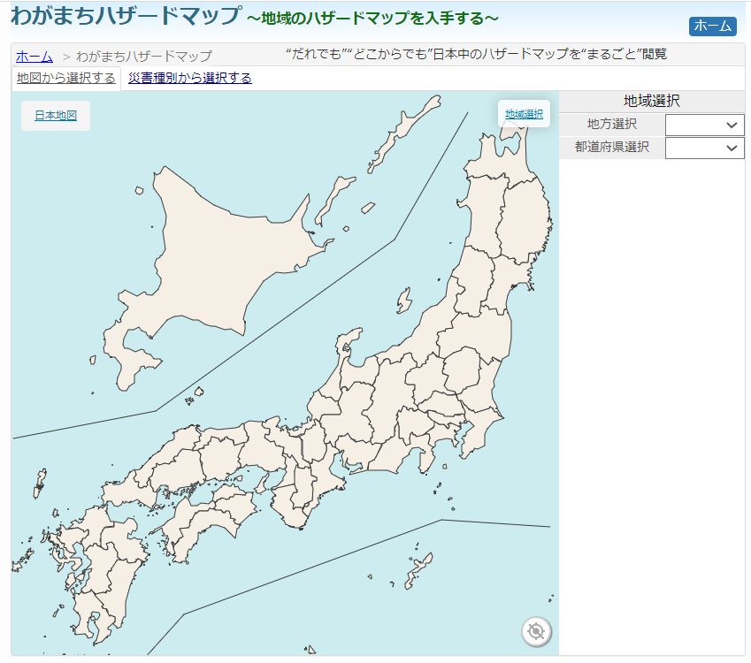Click the 地域選択 panel header
This screenshot has height=663, width=751.
tap(651, 101)
